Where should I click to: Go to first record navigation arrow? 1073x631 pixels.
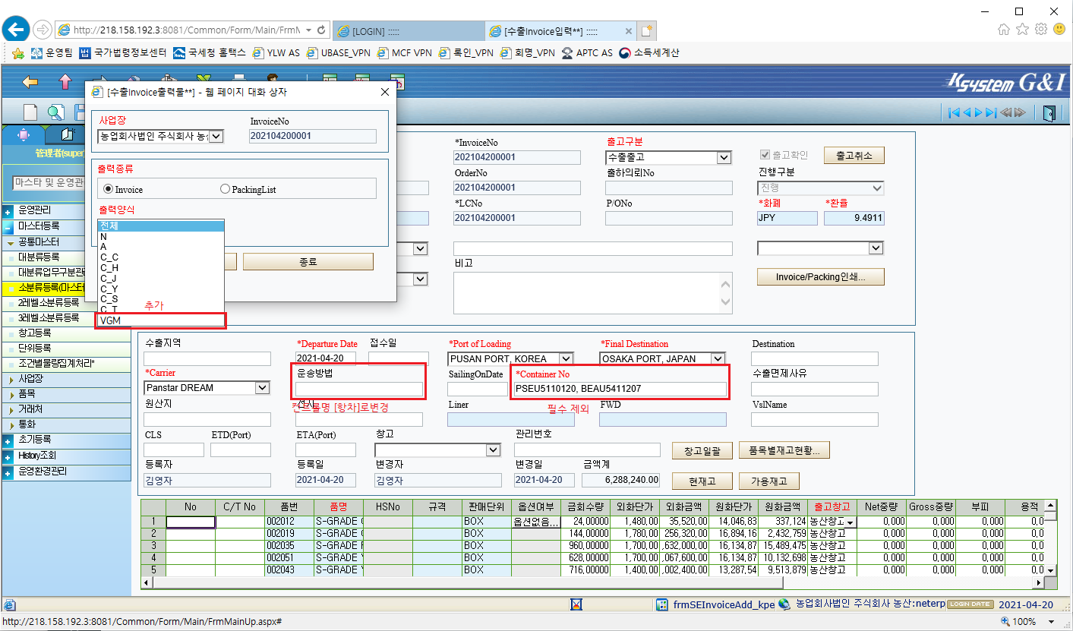tap(955, 112)
